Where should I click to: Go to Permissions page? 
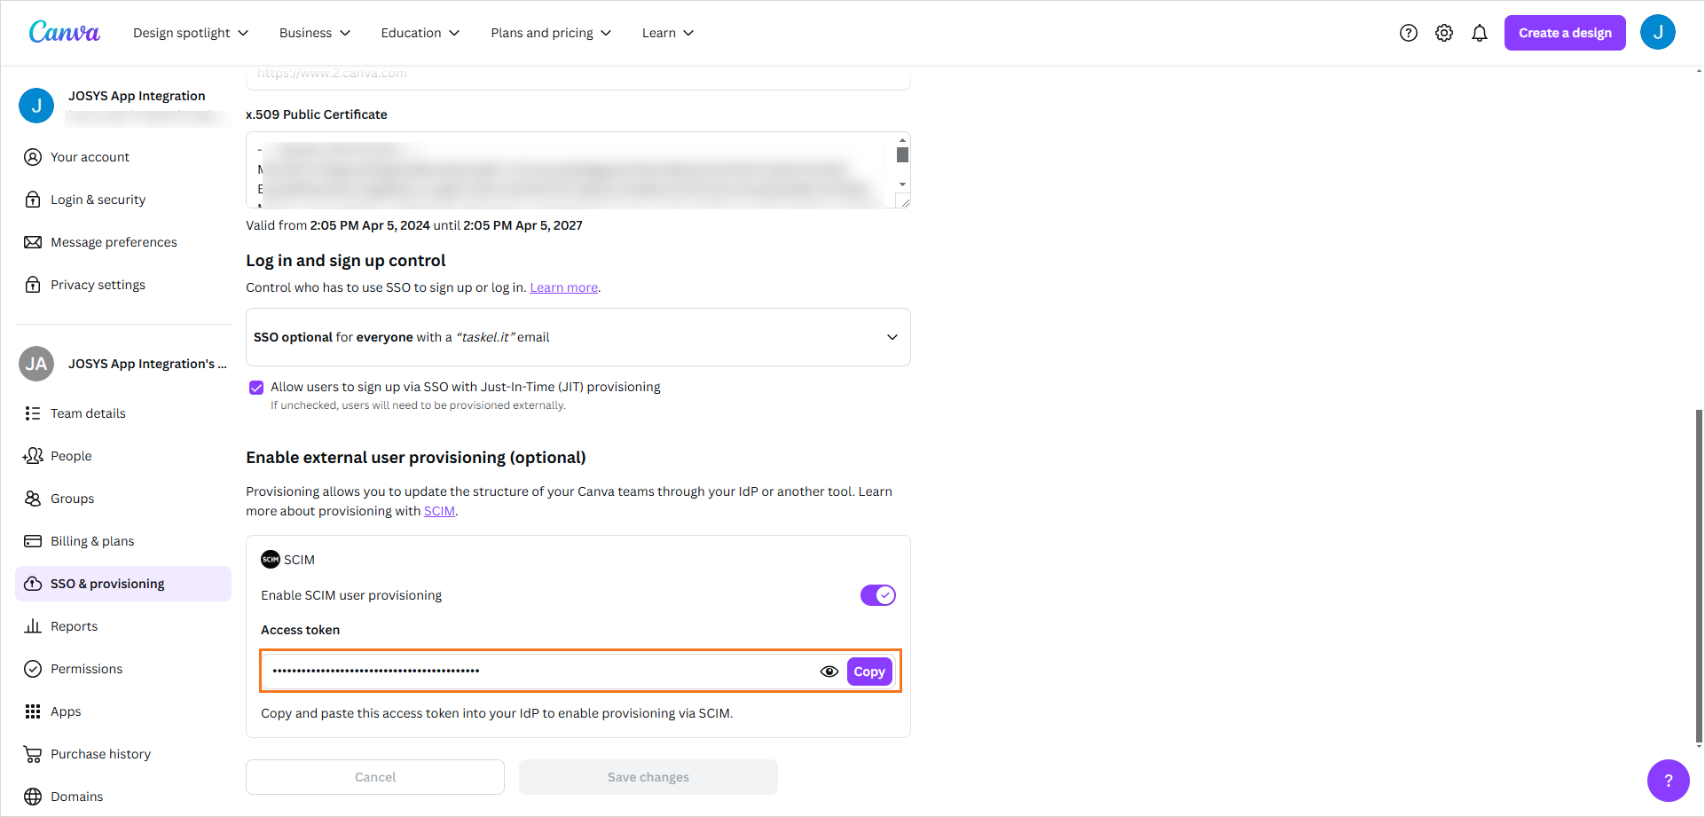click(x=123, y=669)
